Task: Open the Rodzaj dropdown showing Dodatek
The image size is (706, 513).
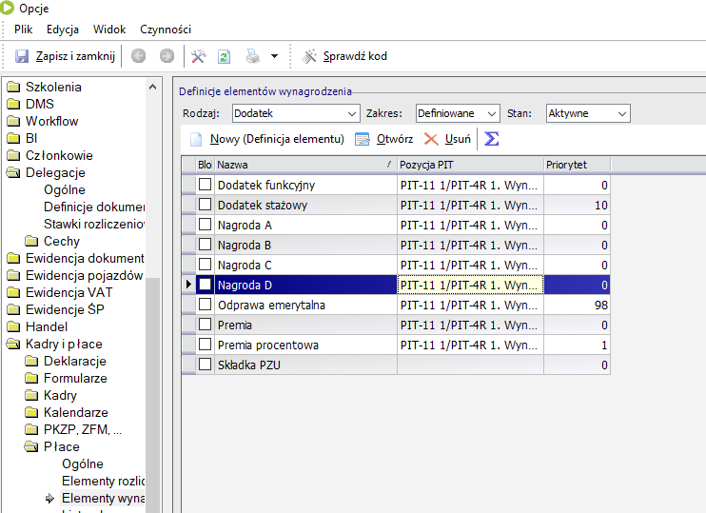Action: 296,113
